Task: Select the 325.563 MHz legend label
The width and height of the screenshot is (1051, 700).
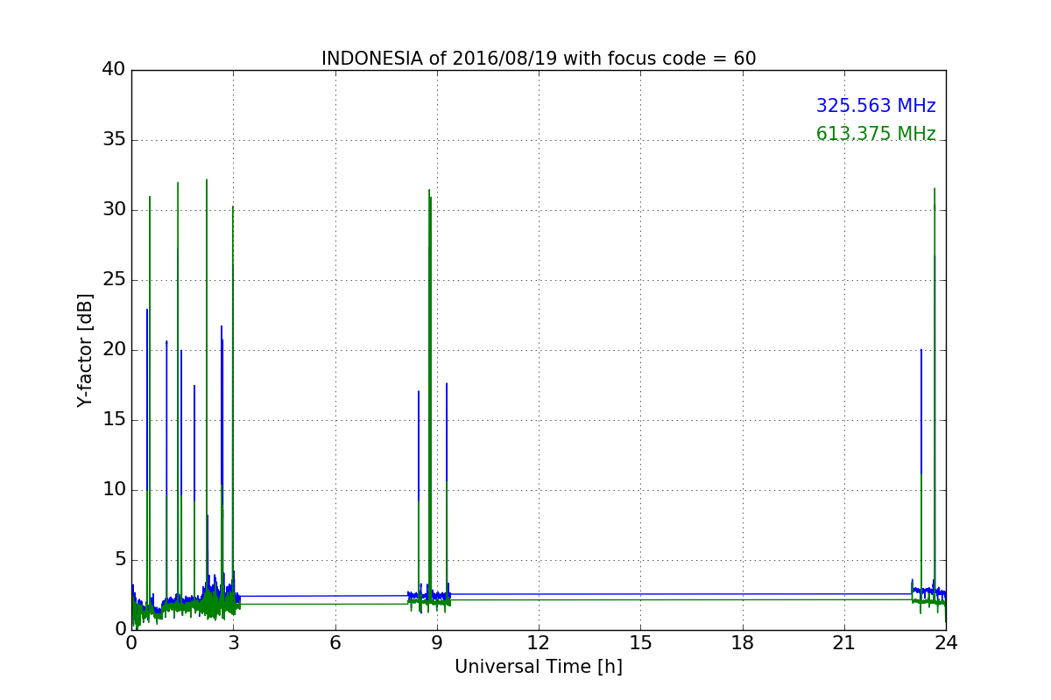Action: click(x=876, y=107)
